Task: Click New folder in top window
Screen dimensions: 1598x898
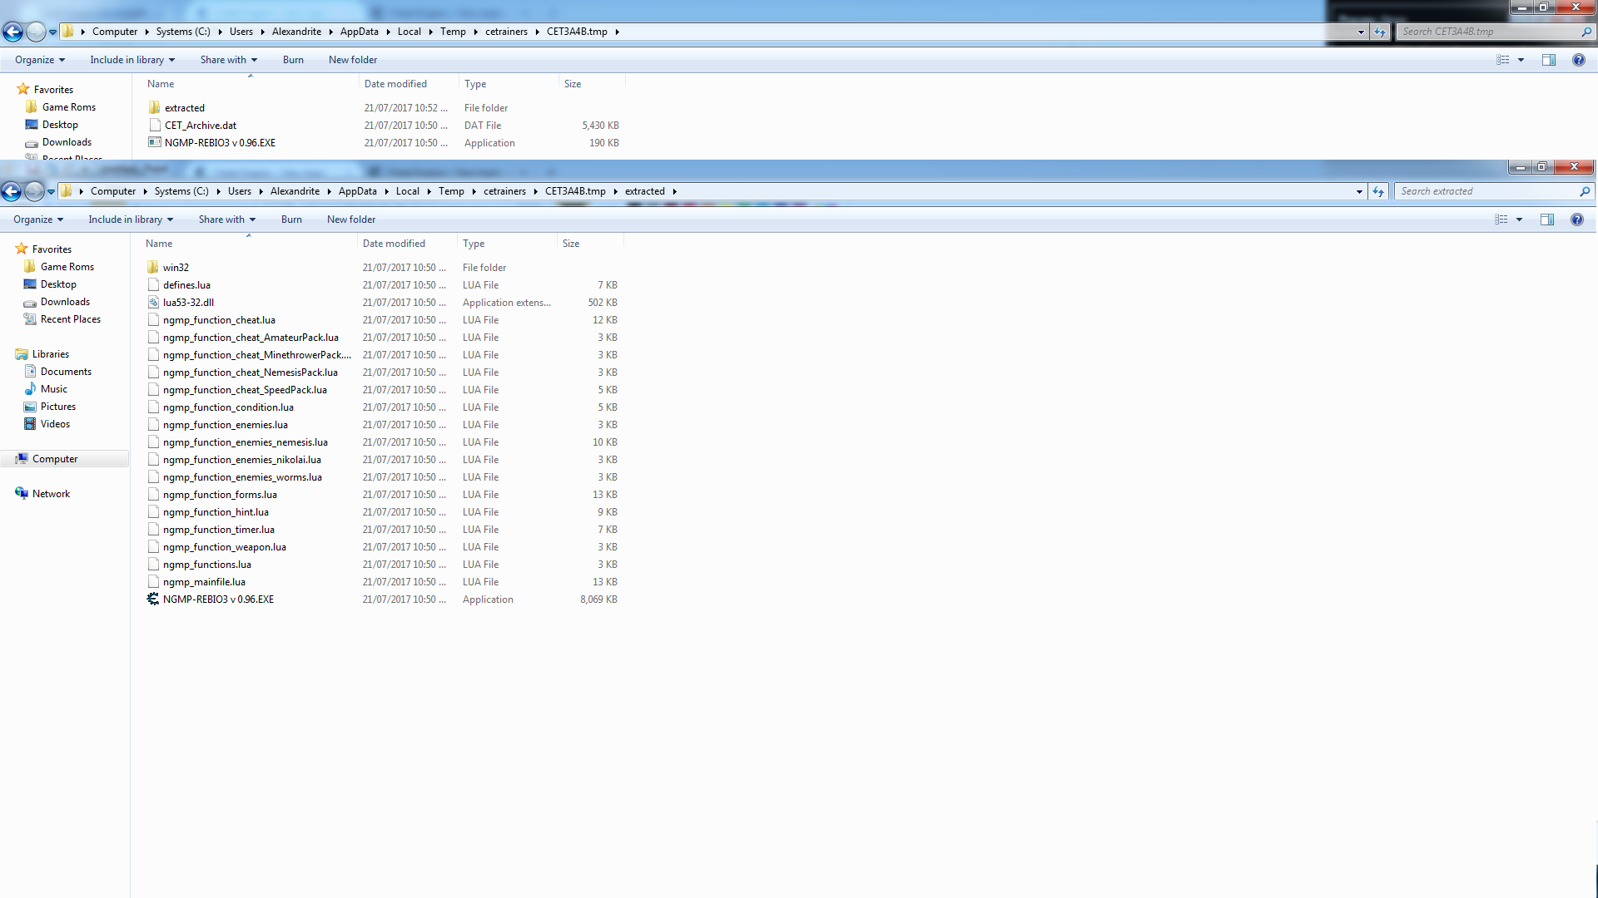Action: (353, 60)
